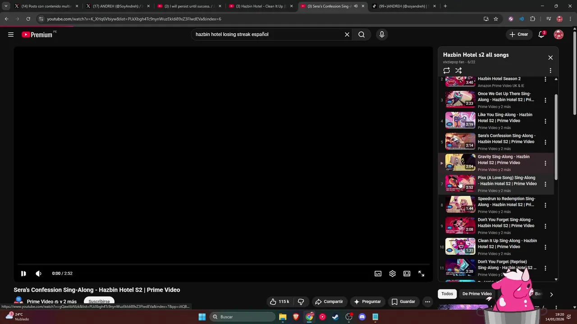Start voice search with microphone

tap(382, 35)
